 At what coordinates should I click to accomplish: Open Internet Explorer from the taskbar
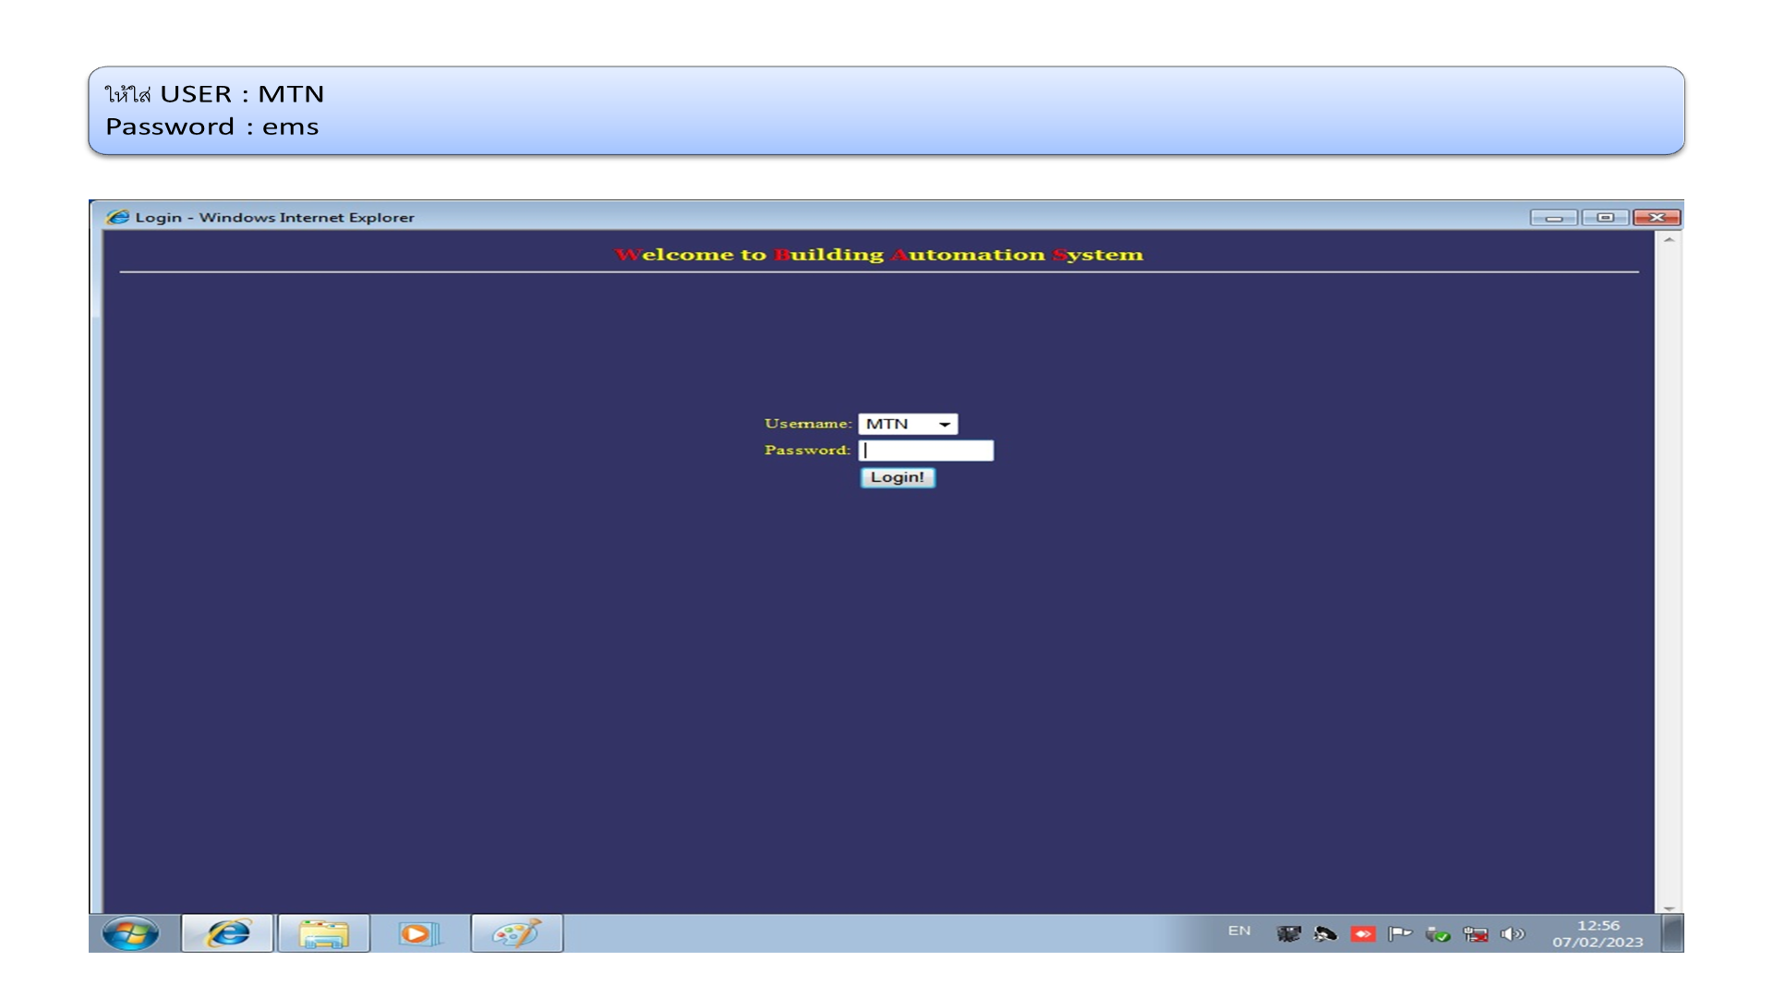coord(227,933)
